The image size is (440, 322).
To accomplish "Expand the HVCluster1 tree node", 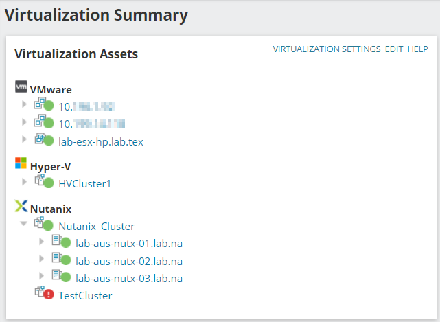I will [25, 182].
